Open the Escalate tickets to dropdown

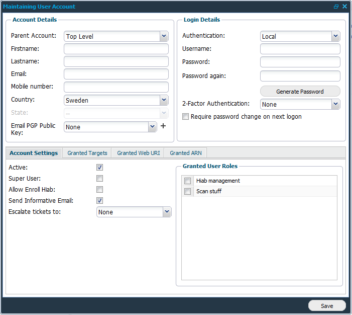(167, 212)
